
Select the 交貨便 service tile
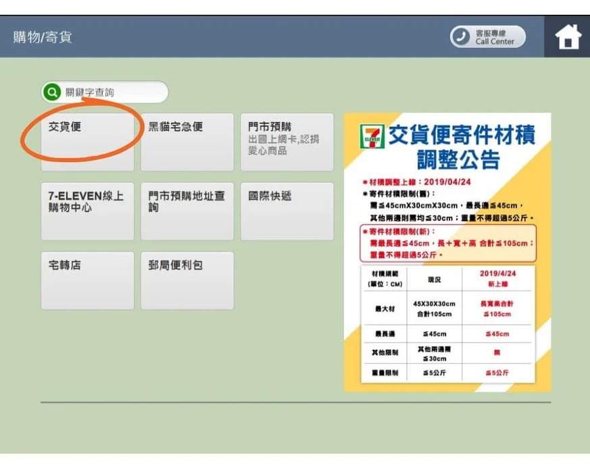[87, 142]
